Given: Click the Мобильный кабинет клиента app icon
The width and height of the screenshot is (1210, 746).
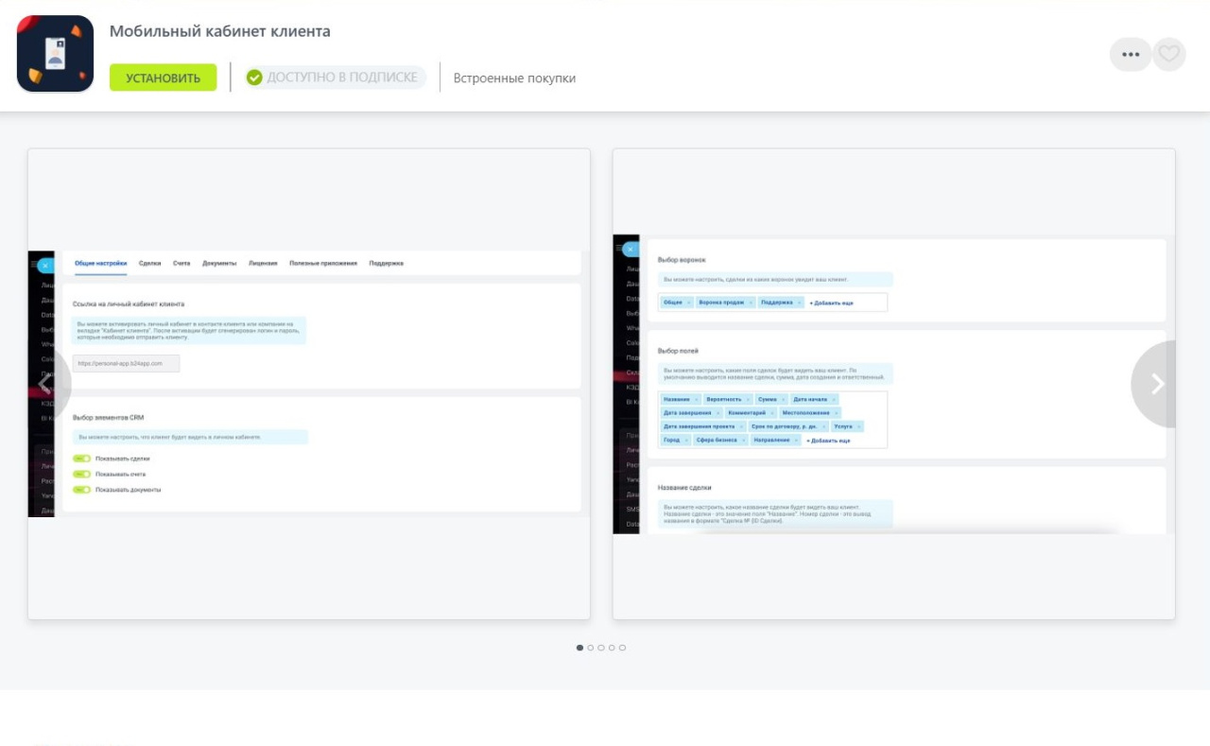Looking at the screenshot, I should click(55, 54).
